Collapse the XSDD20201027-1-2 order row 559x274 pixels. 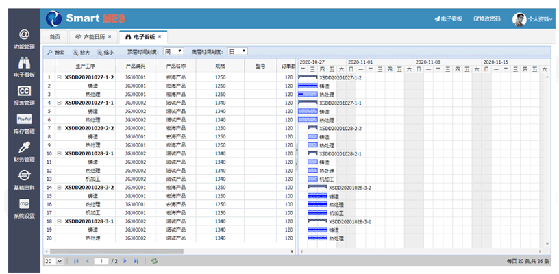point(59,77)
